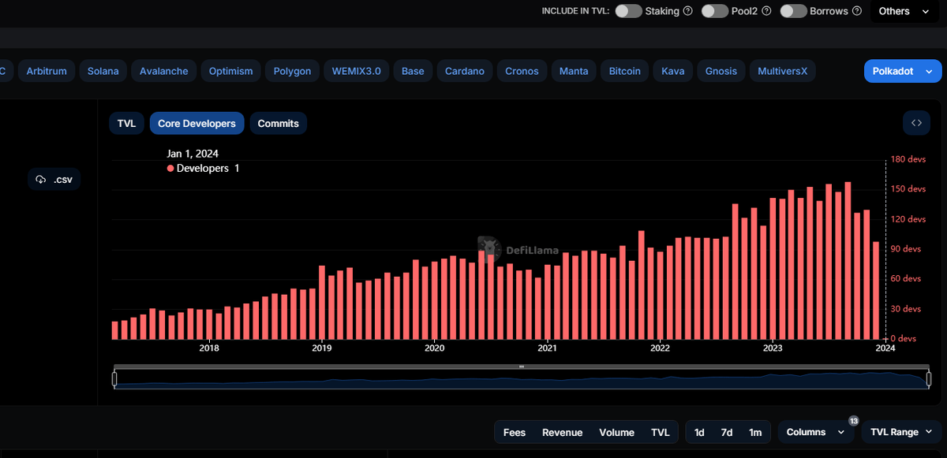Click the Staking help question icon
Viewport: 947px width, 458px height.
687,11
